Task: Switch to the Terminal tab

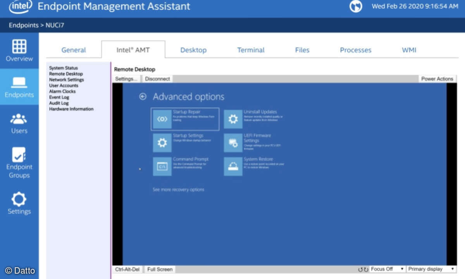Action: click(251, 50)
